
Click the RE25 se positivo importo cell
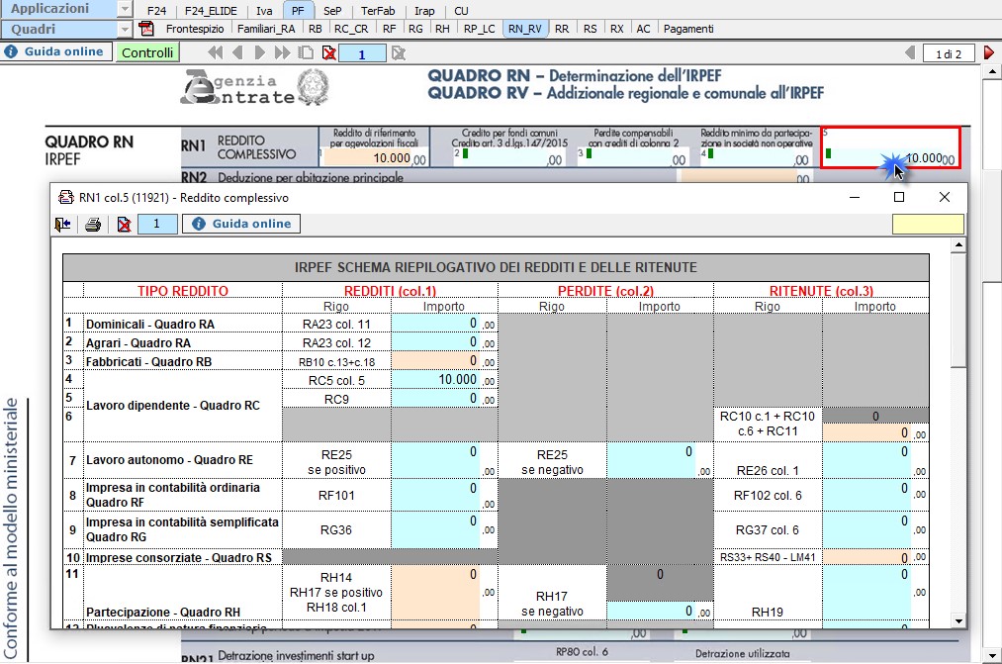click(x=435, y=459)
